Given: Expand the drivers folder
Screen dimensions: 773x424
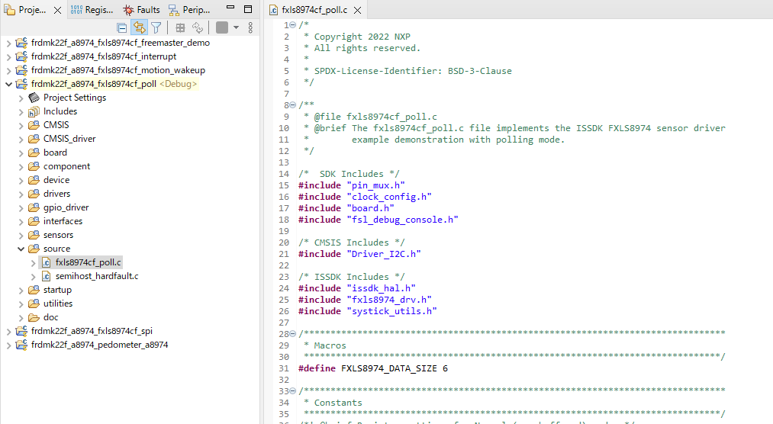Looking at the screenshot, I should click(21, 194).
